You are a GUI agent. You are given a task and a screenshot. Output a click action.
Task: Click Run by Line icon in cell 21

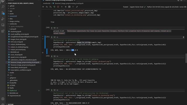pyautogui.click(x=55, y=37)
